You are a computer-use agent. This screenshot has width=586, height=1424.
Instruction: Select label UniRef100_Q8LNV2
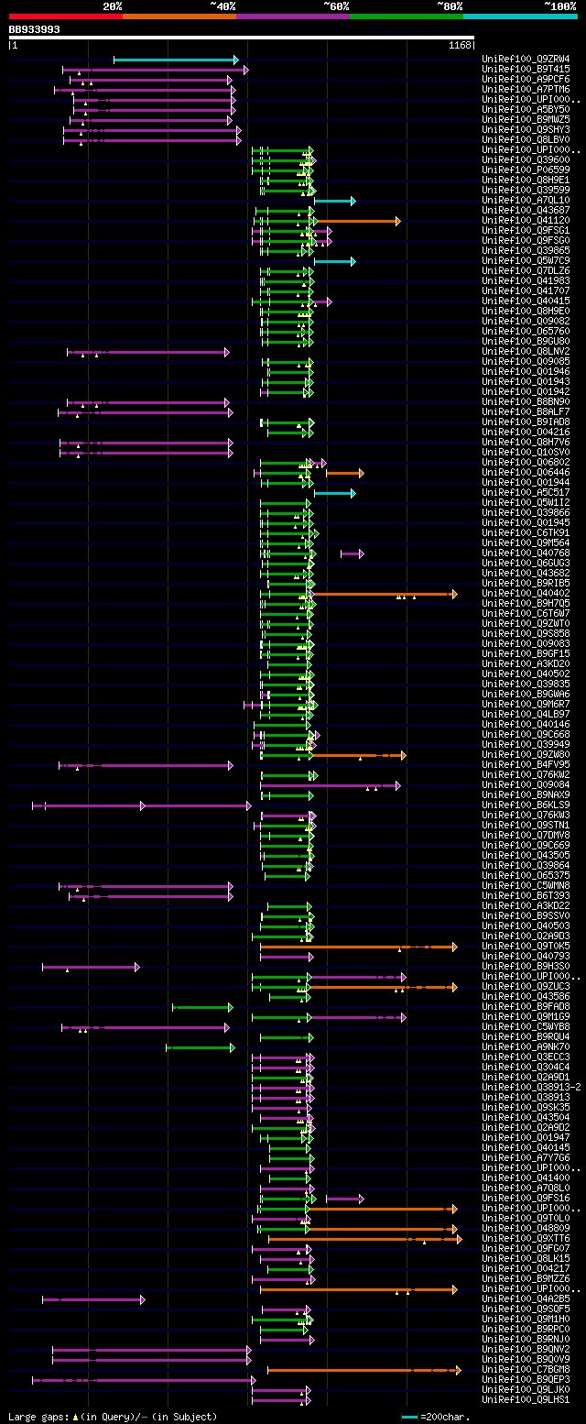(x=526, y=351)
